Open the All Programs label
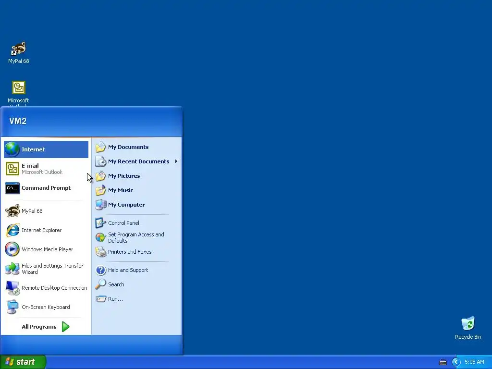Viewport: 492px width, 369px height. (x=39, y=327)
